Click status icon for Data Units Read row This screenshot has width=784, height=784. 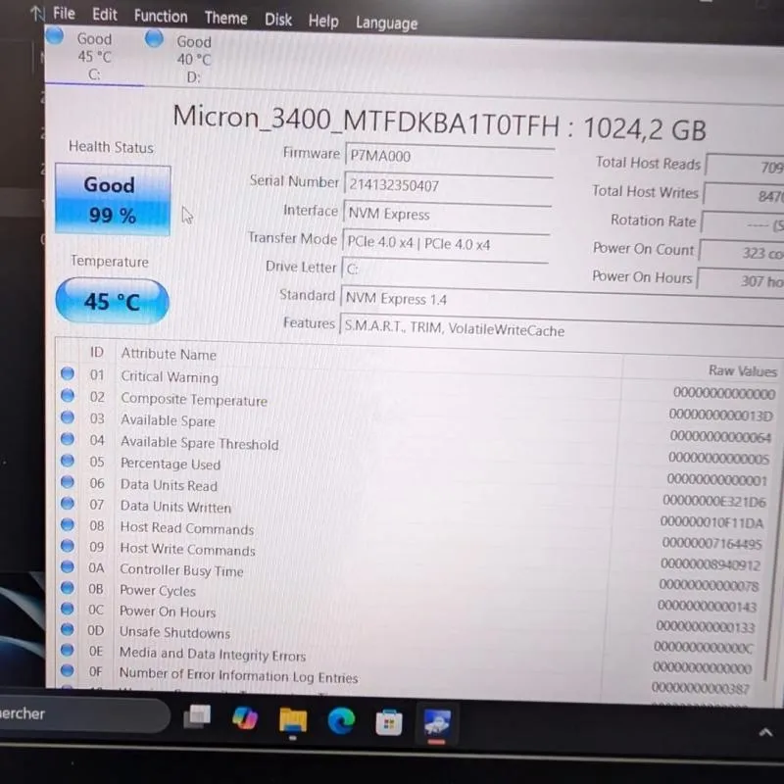coord(68,482)
